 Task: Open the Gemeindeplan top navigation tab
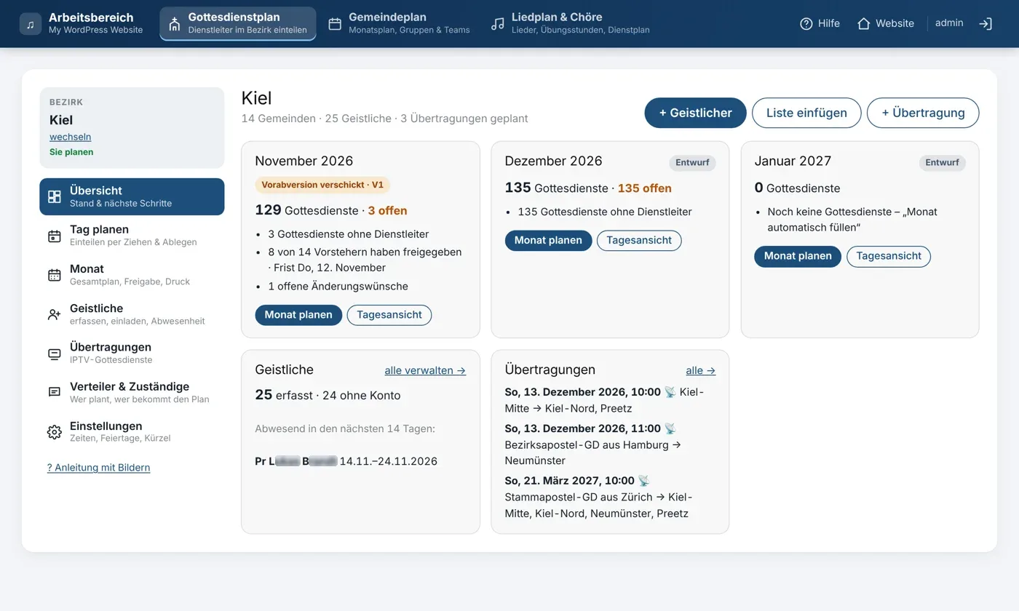coord(399,23)
